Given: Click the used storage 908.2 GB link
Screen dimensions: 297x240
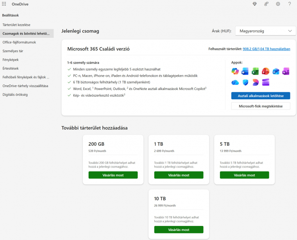Looking at the screenshot, I should (x=267, y=49).
